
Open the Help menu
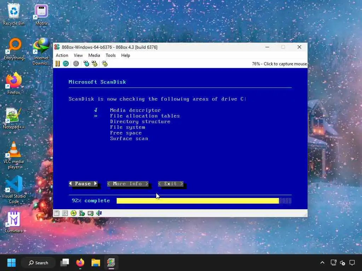125,55
